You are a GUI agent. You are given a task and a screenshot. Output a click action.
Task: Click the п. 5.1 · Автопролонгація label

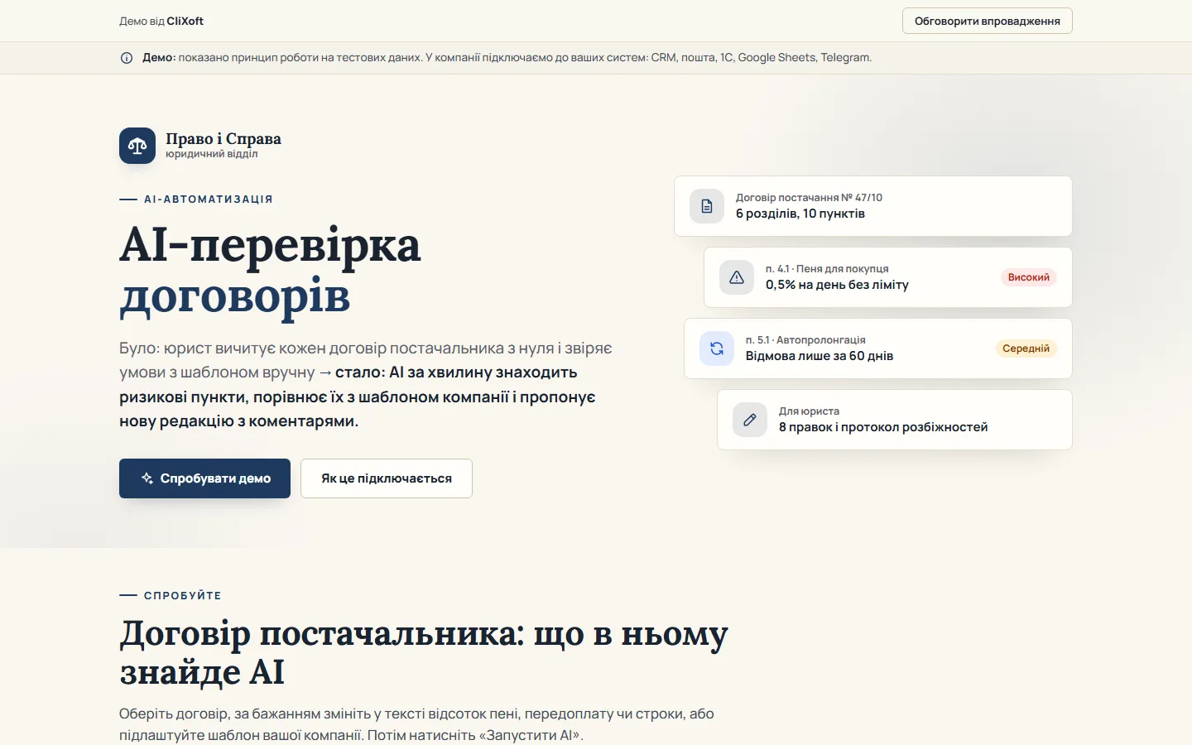805,340
